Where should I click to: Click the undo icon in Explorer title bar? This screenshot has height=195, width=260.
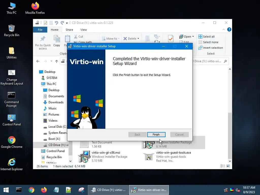[x=56, y=23]
